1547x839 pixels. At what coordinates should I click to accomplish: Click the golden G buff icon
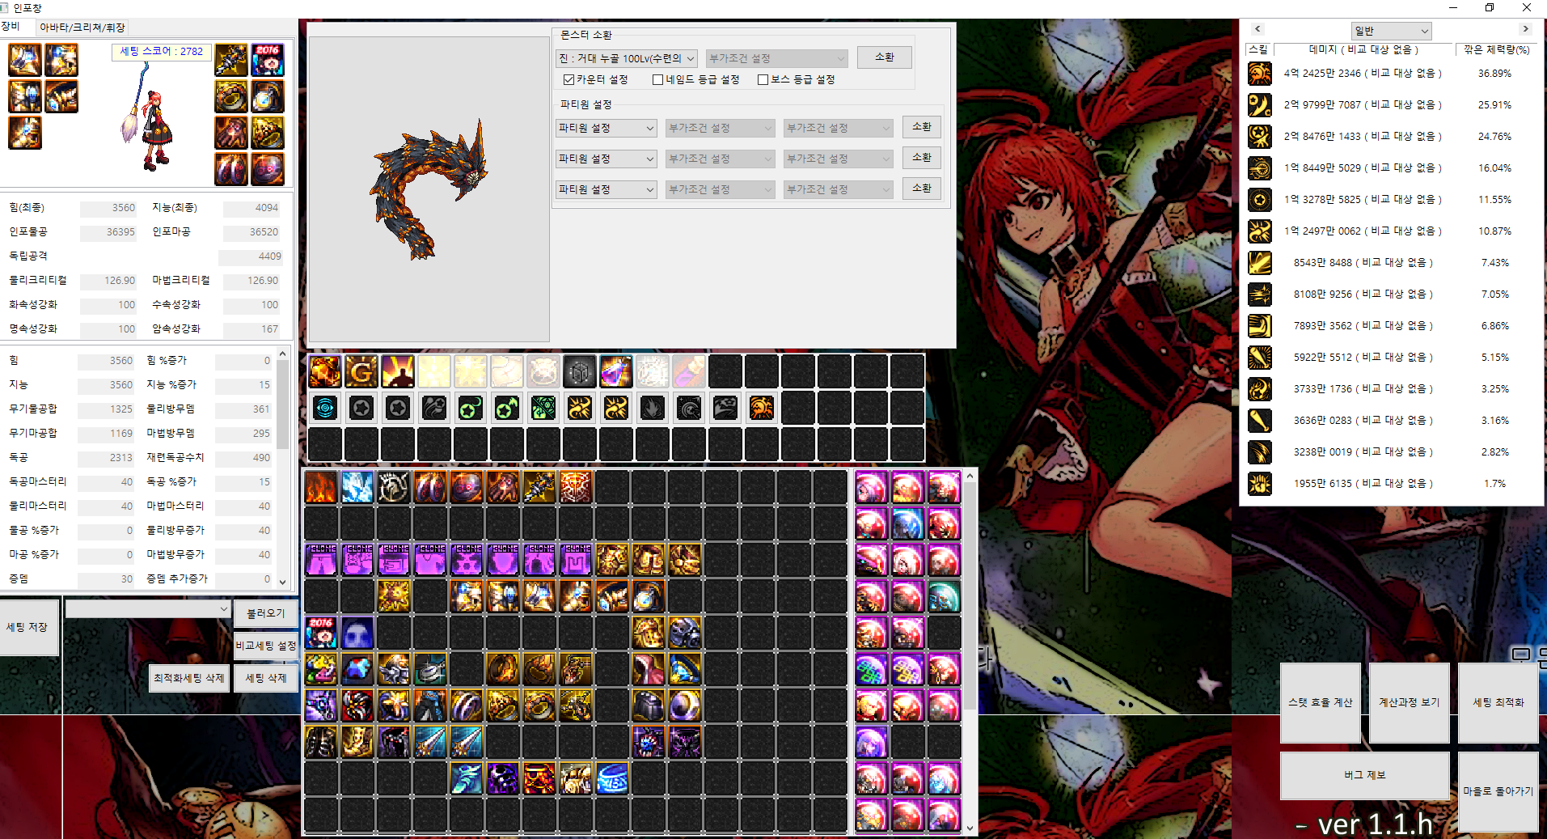click(361, 371)
